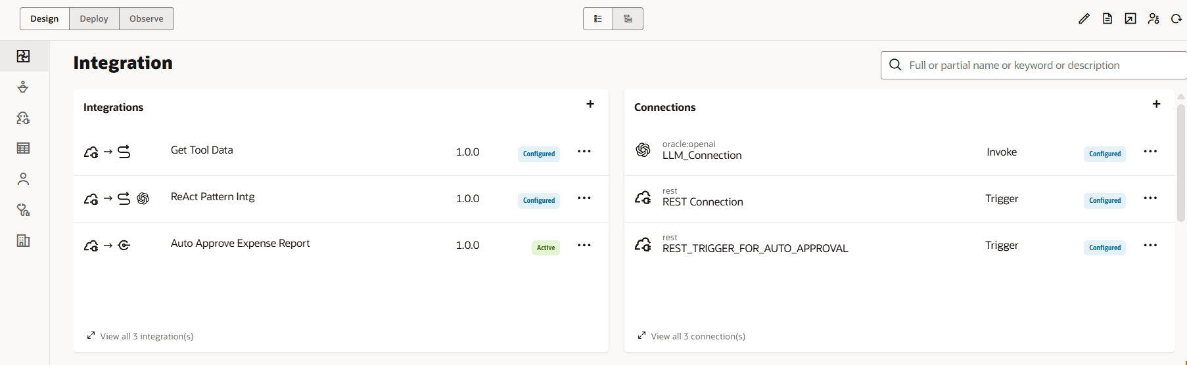Viewport: 1187px width, 365px height.
Task: Click View all 3 integration(s) link
Action: pos(146,336)
